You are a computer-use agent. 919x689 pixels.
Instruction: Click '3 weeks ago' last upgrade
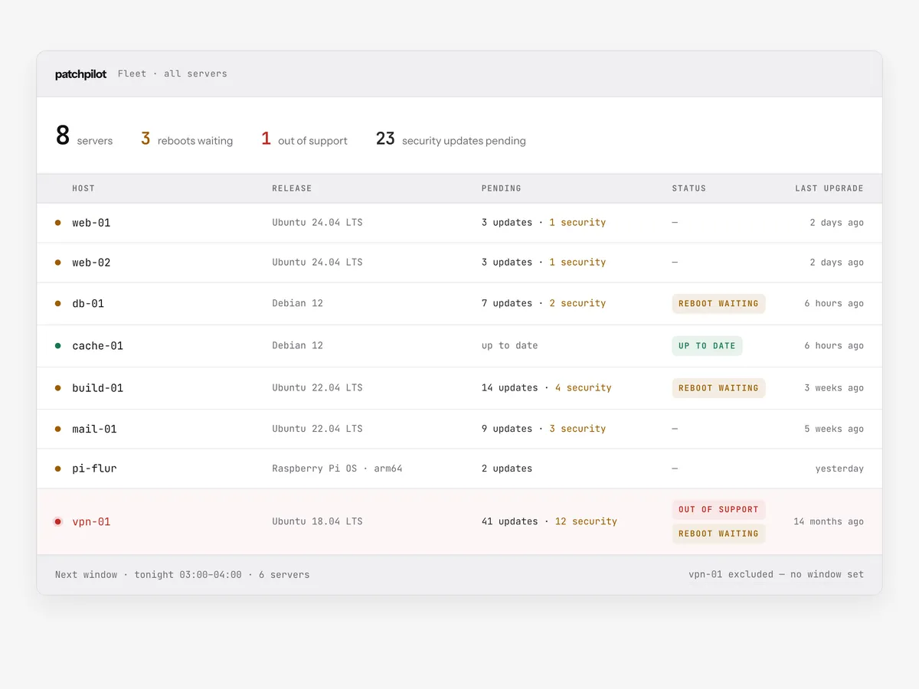click(834, 388)
